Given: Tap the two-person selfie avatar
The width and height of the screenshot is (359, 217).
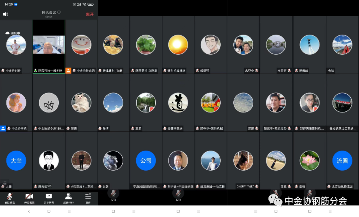Looking at the screenshot, I should [243, 44].
